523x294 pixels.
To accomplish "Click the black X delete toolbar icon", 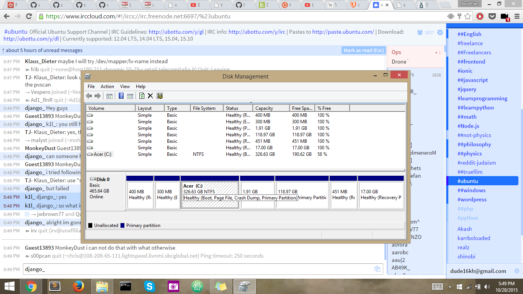I will pos(150,96).
